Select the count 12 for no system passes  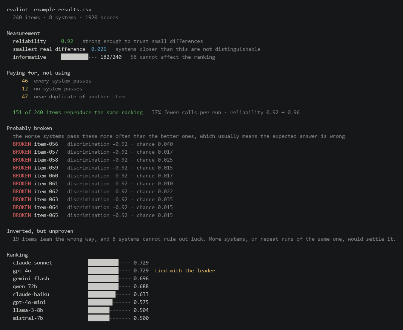pyautogui.click(x=25, y=89)
